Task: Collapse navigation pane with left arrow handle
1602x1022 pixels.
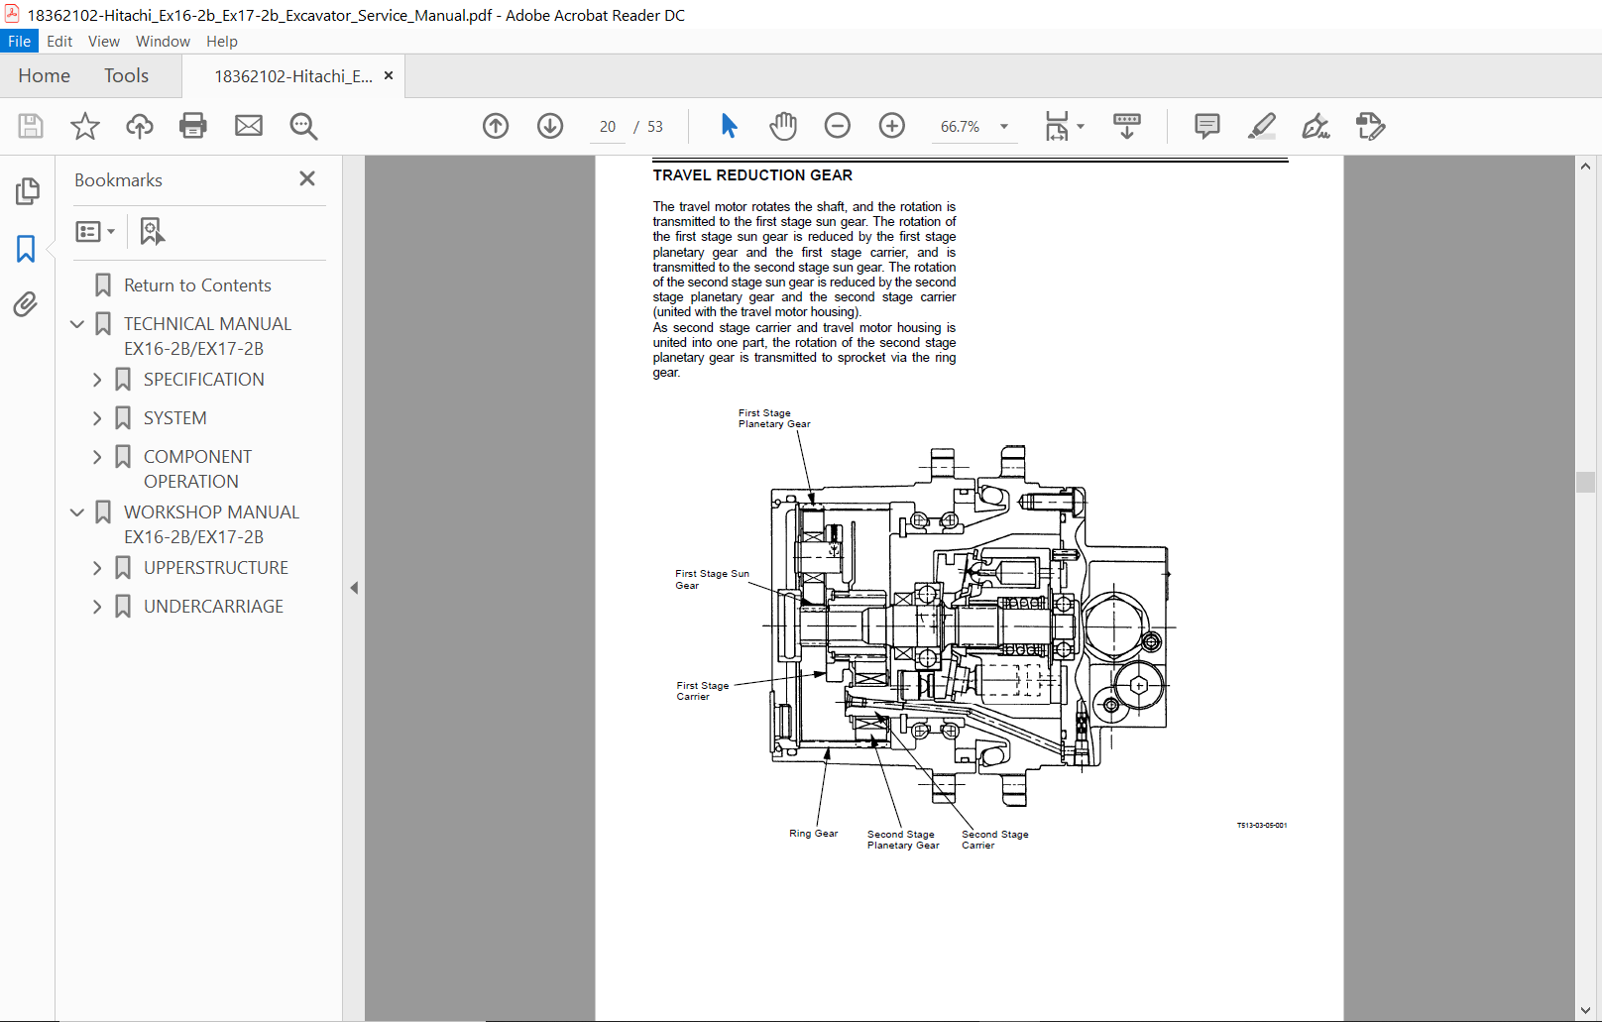Action: coord(354,588)
